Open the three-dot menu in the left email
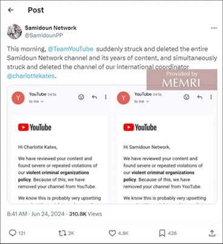 click(105, 97)
